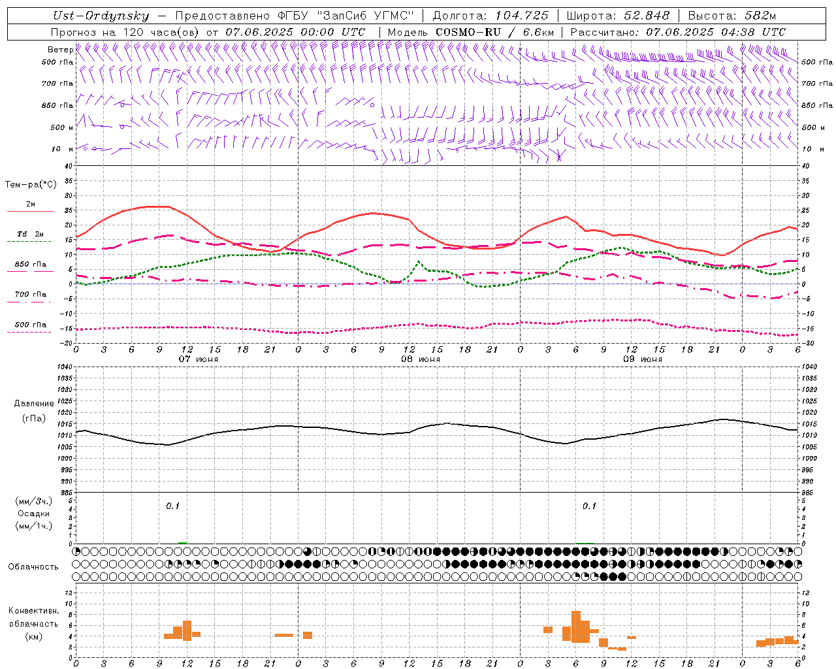Click the 'Td 2м' dew point legend
This screenshot has width=836, height=669.
point(31,234)
